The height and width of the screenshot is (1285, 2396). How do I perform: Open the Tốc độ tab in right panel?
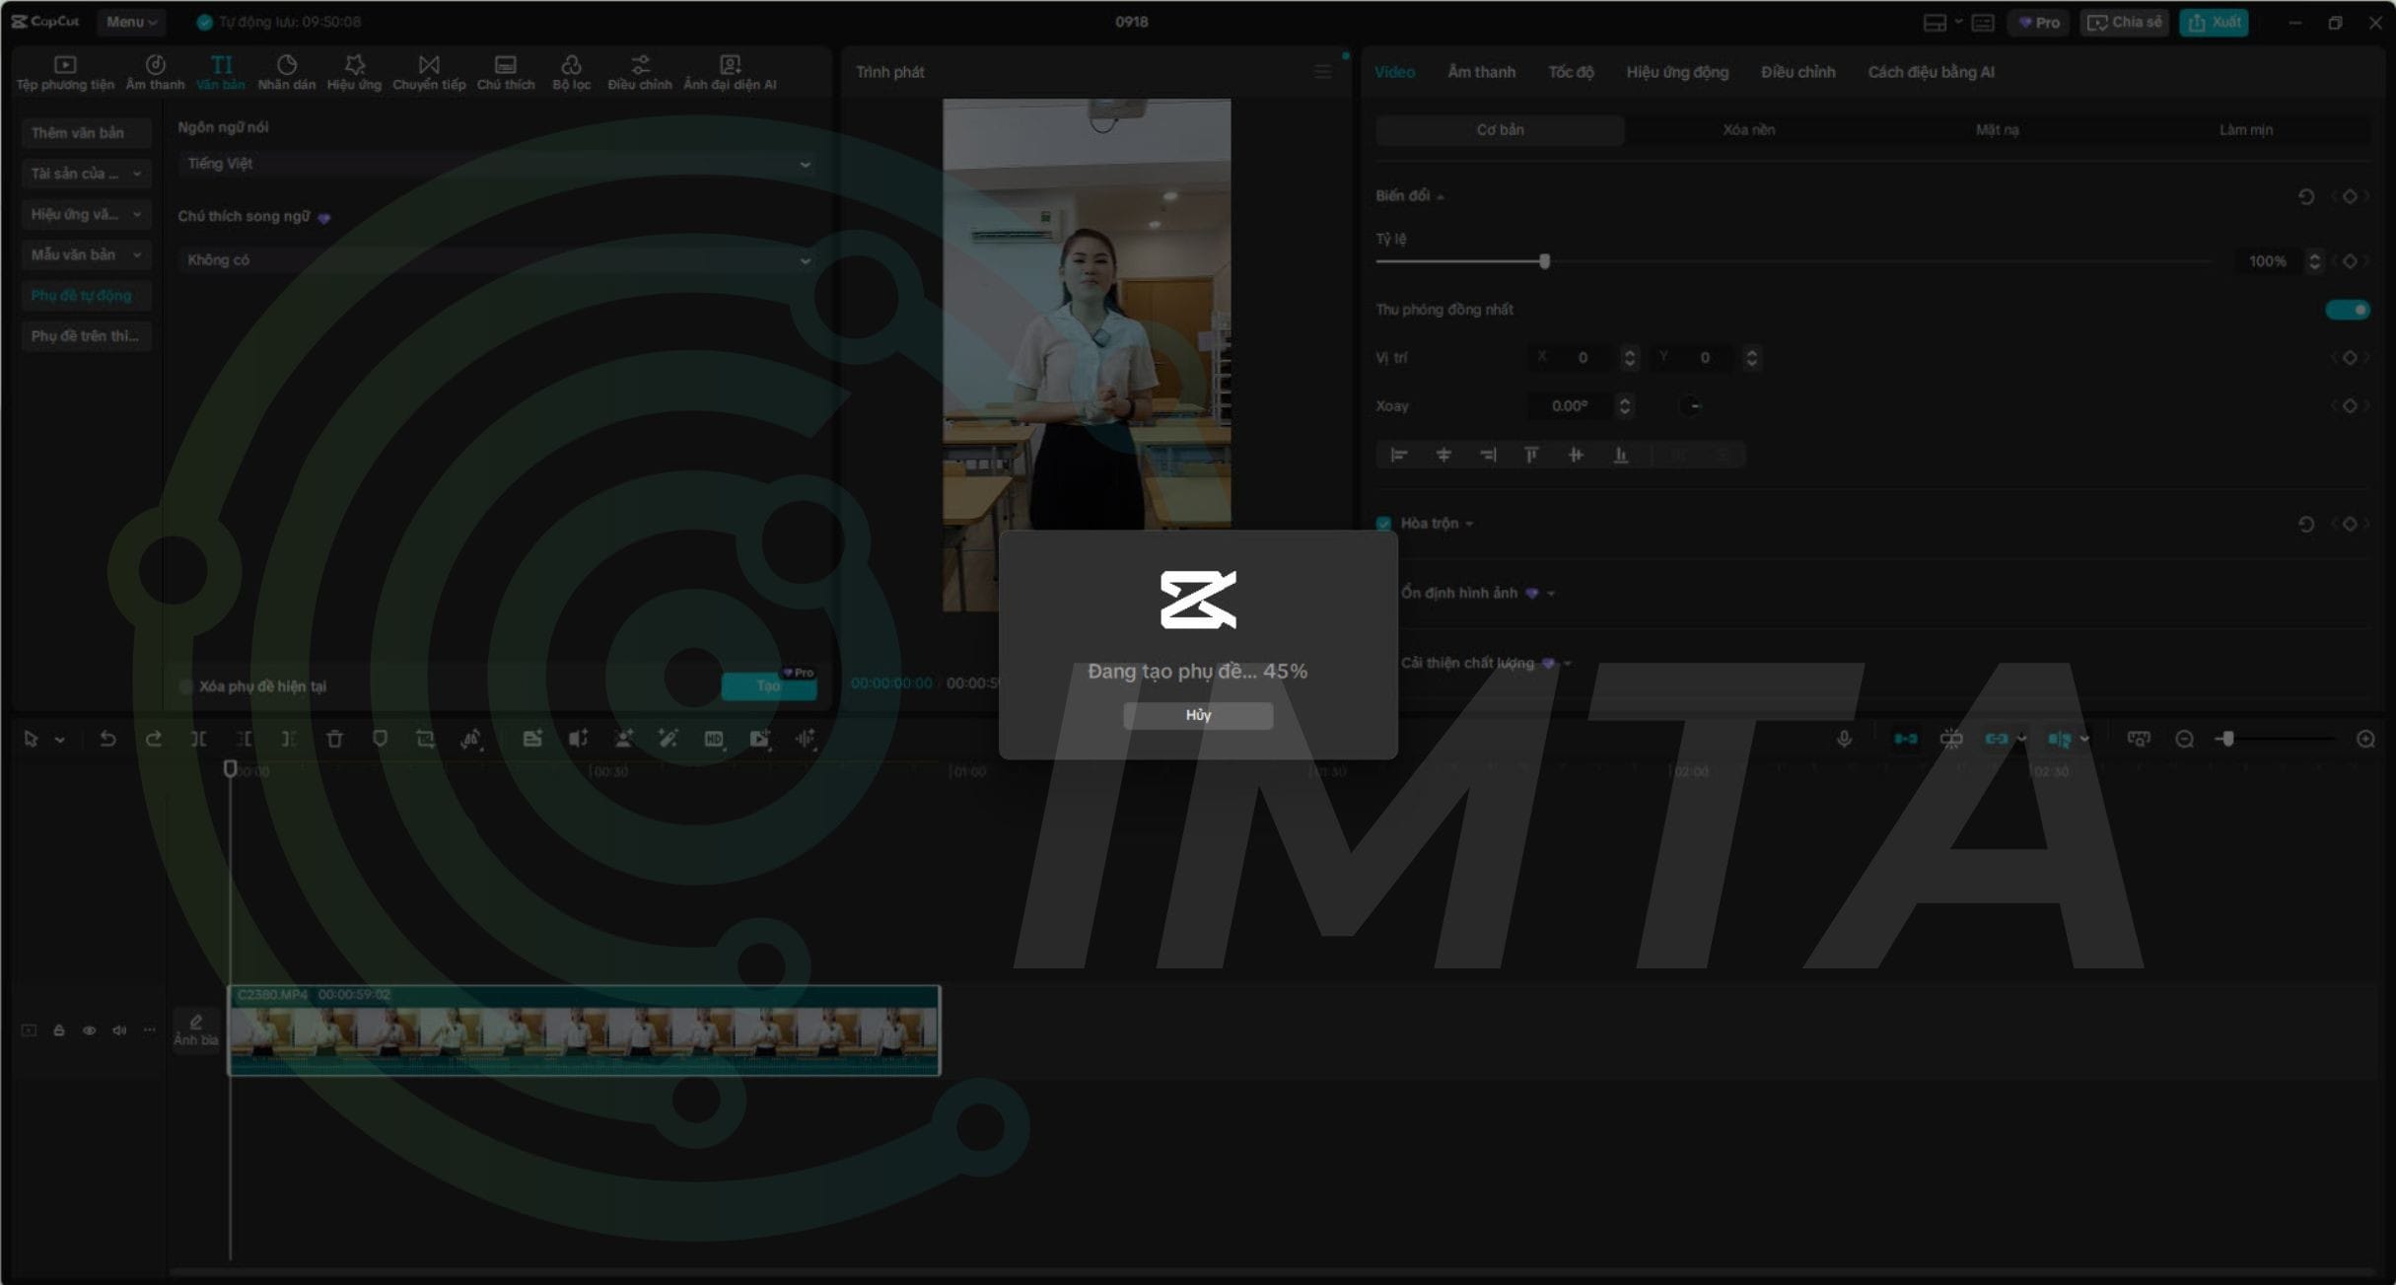click(1570, 71)
